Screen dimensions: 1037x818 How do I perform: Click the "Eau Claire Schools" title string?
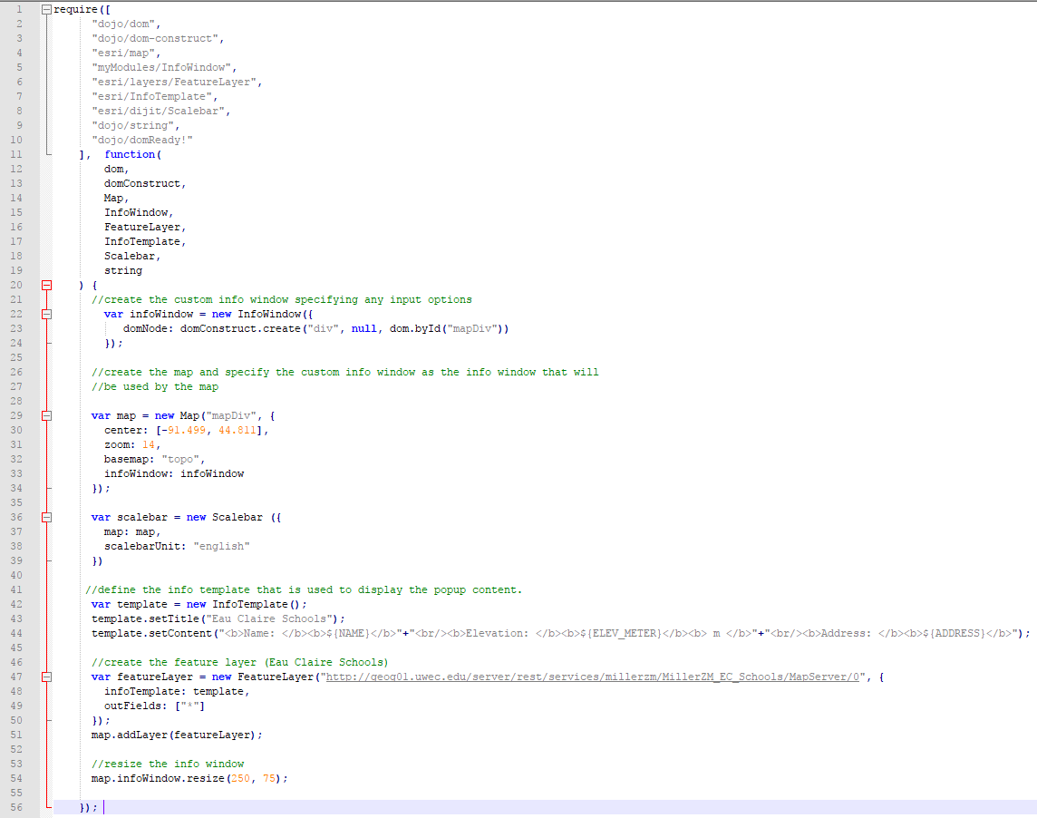click(x=269, y=618)
